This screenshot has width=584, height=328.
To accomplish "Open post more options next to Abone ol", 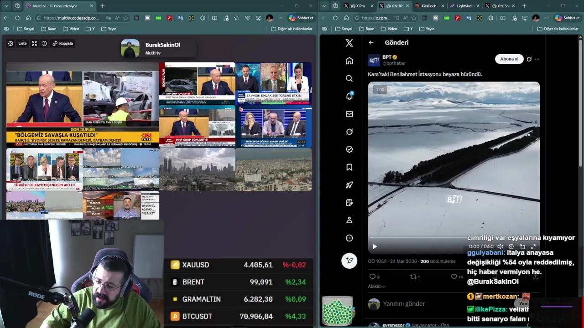I will pyautogui.click(x=537, y=59).
